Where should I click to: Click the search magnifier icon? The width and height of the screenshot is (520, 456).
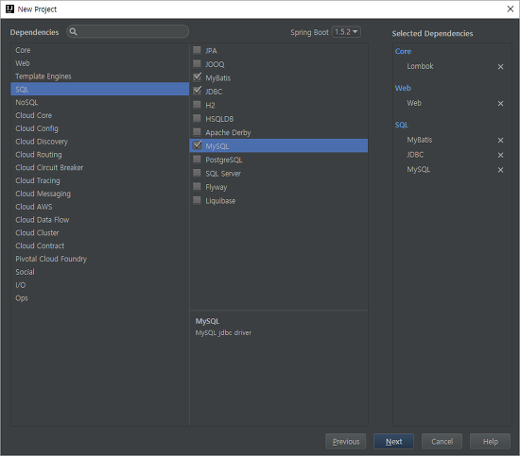click(74, 32)
